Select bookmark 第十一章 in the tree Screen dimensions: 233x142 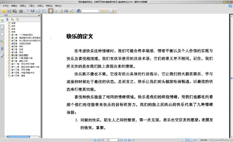[23, 64]
